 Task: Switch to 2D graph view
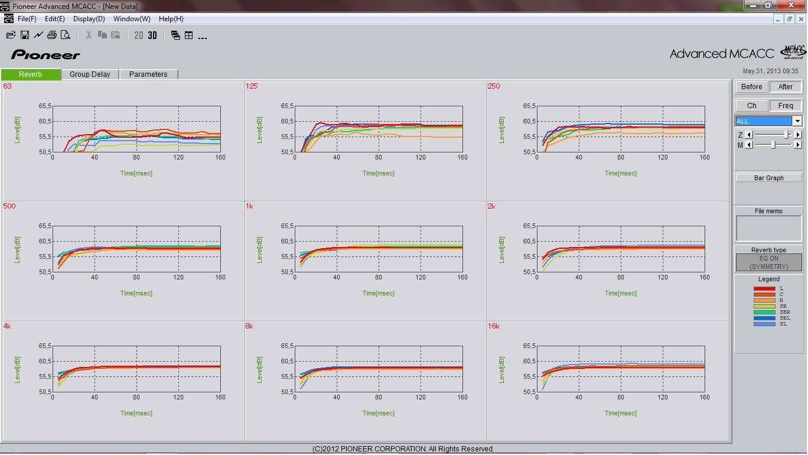(x=139, y=35)
